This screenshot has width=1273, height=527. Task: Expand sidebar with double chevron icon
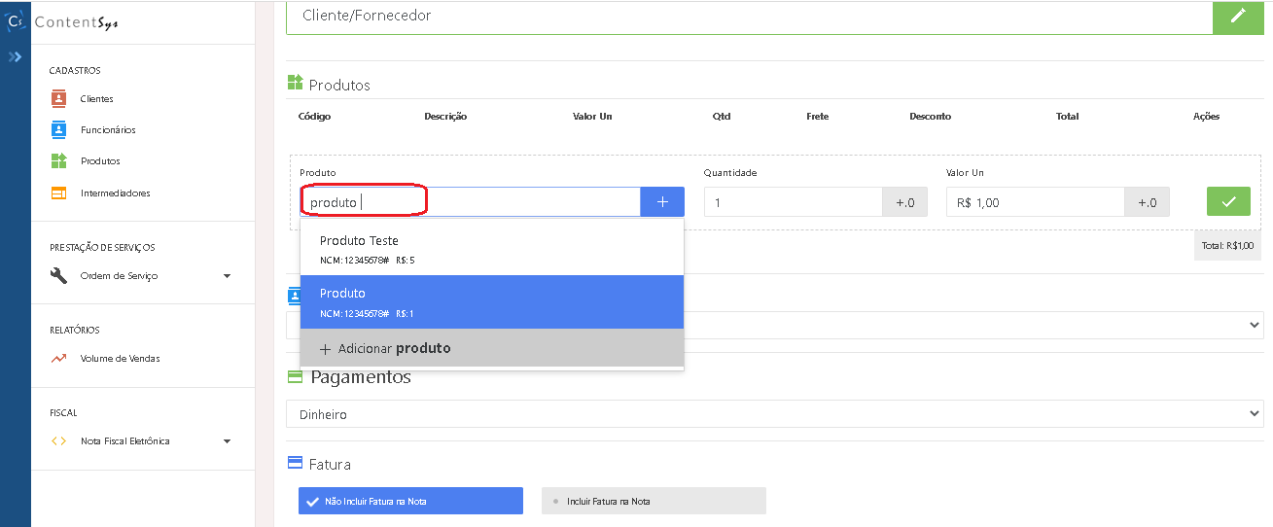15,57
